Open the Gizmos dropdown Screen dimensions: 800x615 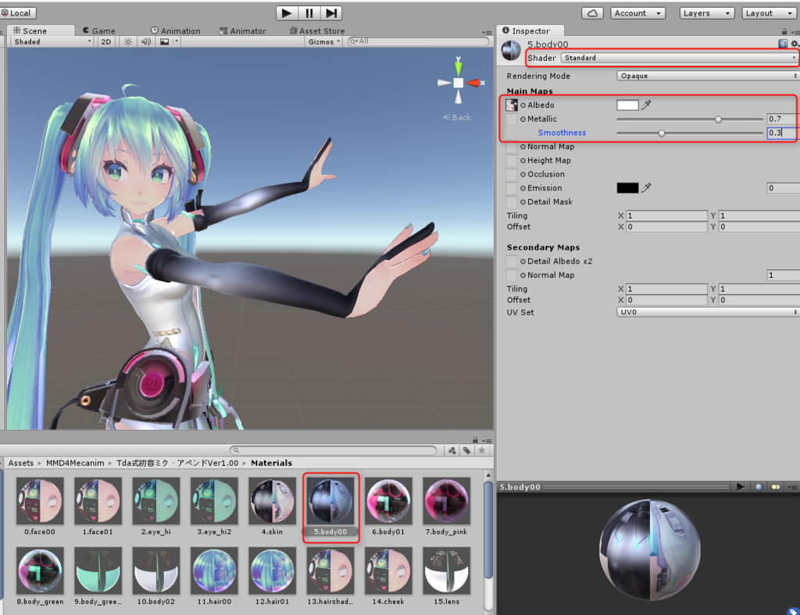pos(324,42)
